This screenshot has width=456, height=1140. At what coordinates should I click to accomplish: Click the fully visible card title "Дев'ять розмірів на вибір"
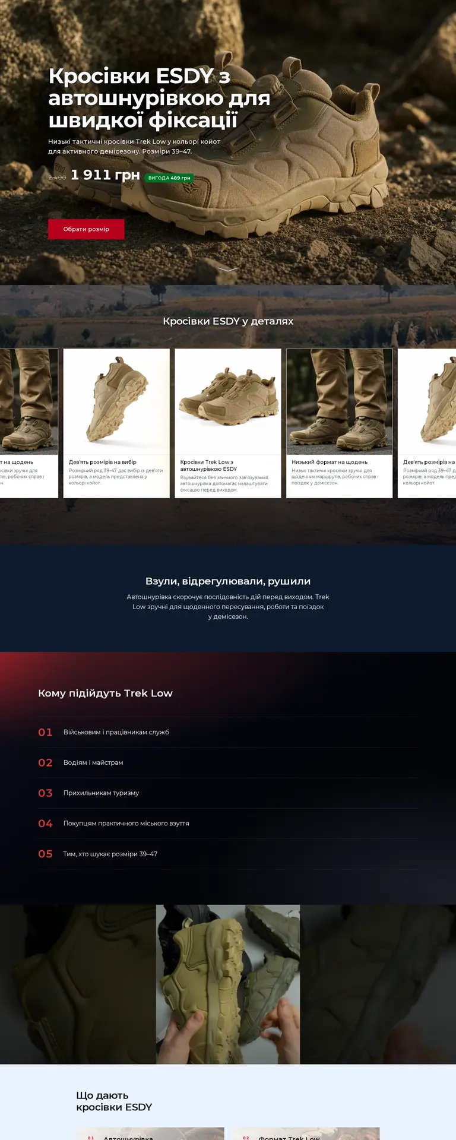(x=103, y=462)
